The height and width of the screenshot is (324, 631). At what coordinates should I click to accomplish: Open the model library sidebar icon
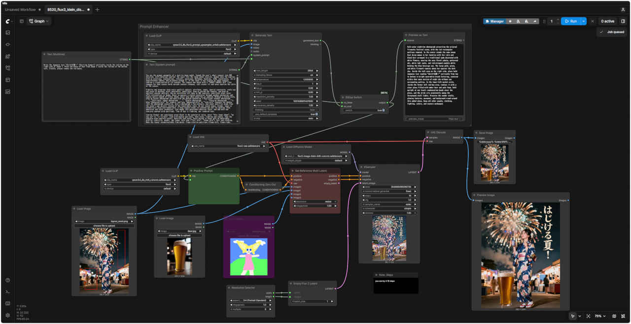click(8, 56)
